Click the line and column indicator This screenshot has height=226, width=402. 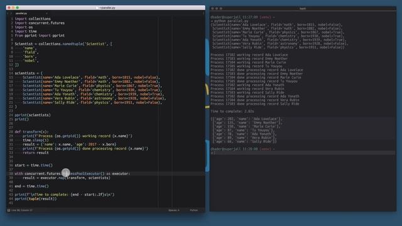(22, 210)
